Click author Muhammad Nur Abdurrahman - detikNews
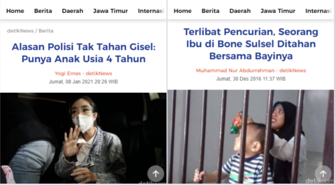 point(251,70)
